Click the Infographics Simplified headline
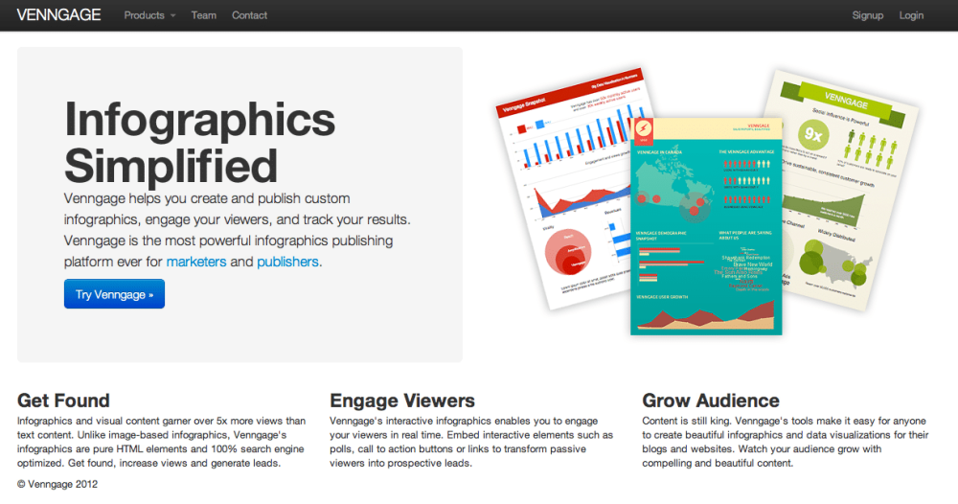The width and height of the screenshot is (958, 504). coord(200,143)
